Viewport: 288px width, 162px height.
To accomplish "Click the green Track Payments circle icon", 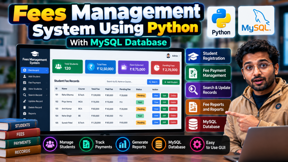I will click(x=86, y=144).
